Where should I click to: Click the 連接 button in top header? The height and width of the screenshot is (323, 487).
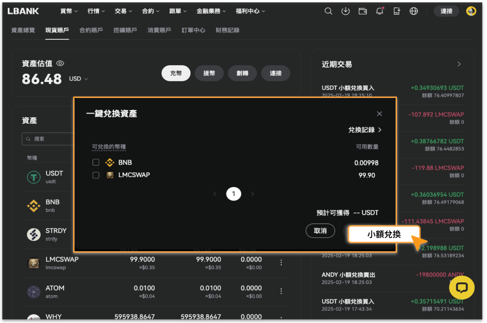pos(446,11)
